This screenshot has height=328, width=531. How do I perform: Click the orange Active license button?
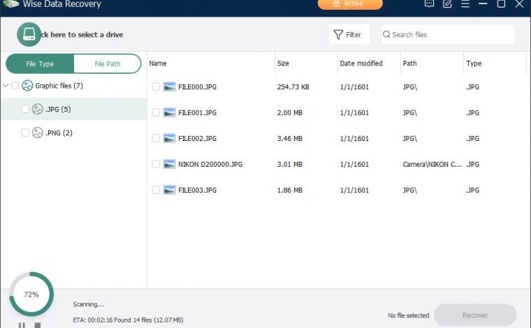pos(350,3)
